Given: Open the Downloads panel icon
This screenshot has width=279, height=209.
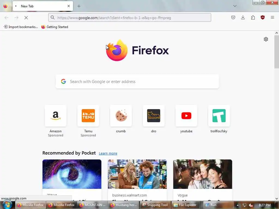Looking at the screenshot, I should [x=243, y=17].
